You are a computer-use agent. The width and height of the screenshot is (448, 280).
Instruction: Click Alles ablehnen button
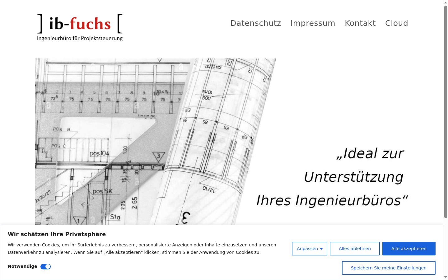coord(355,249)
